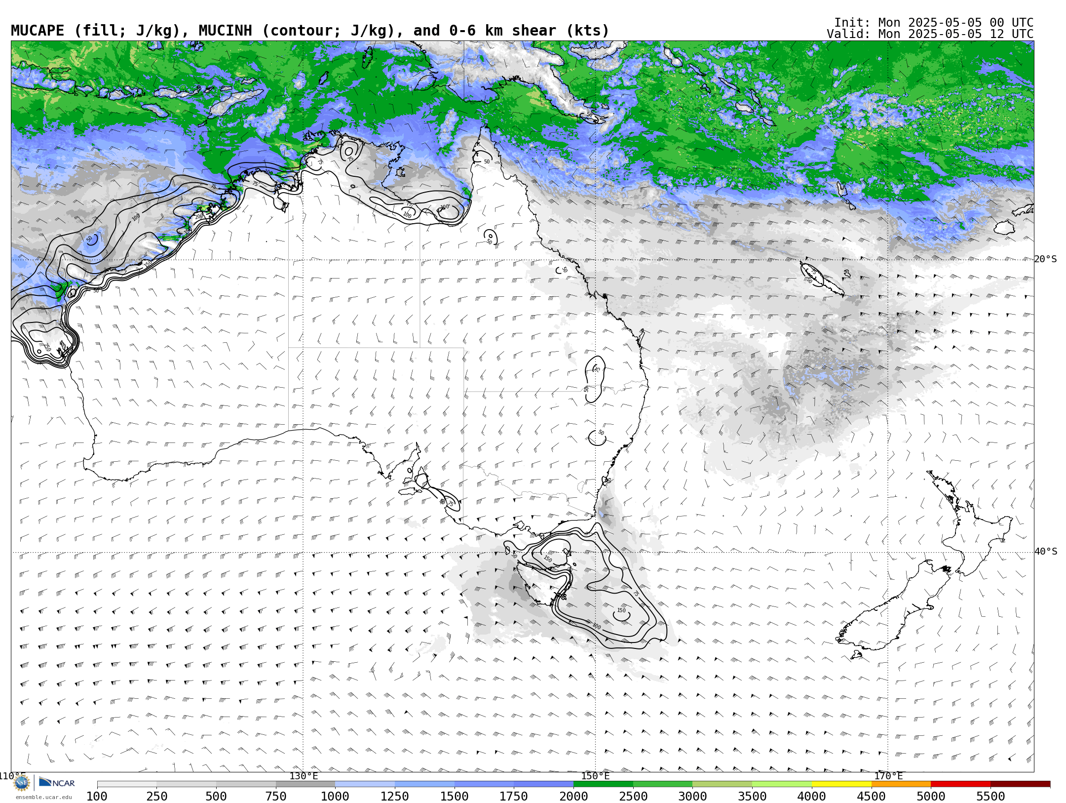Viewport: 1066px width, 803px height.
Task: Click the colorbar tick label 1000
Action: click(x=335, y=797)
